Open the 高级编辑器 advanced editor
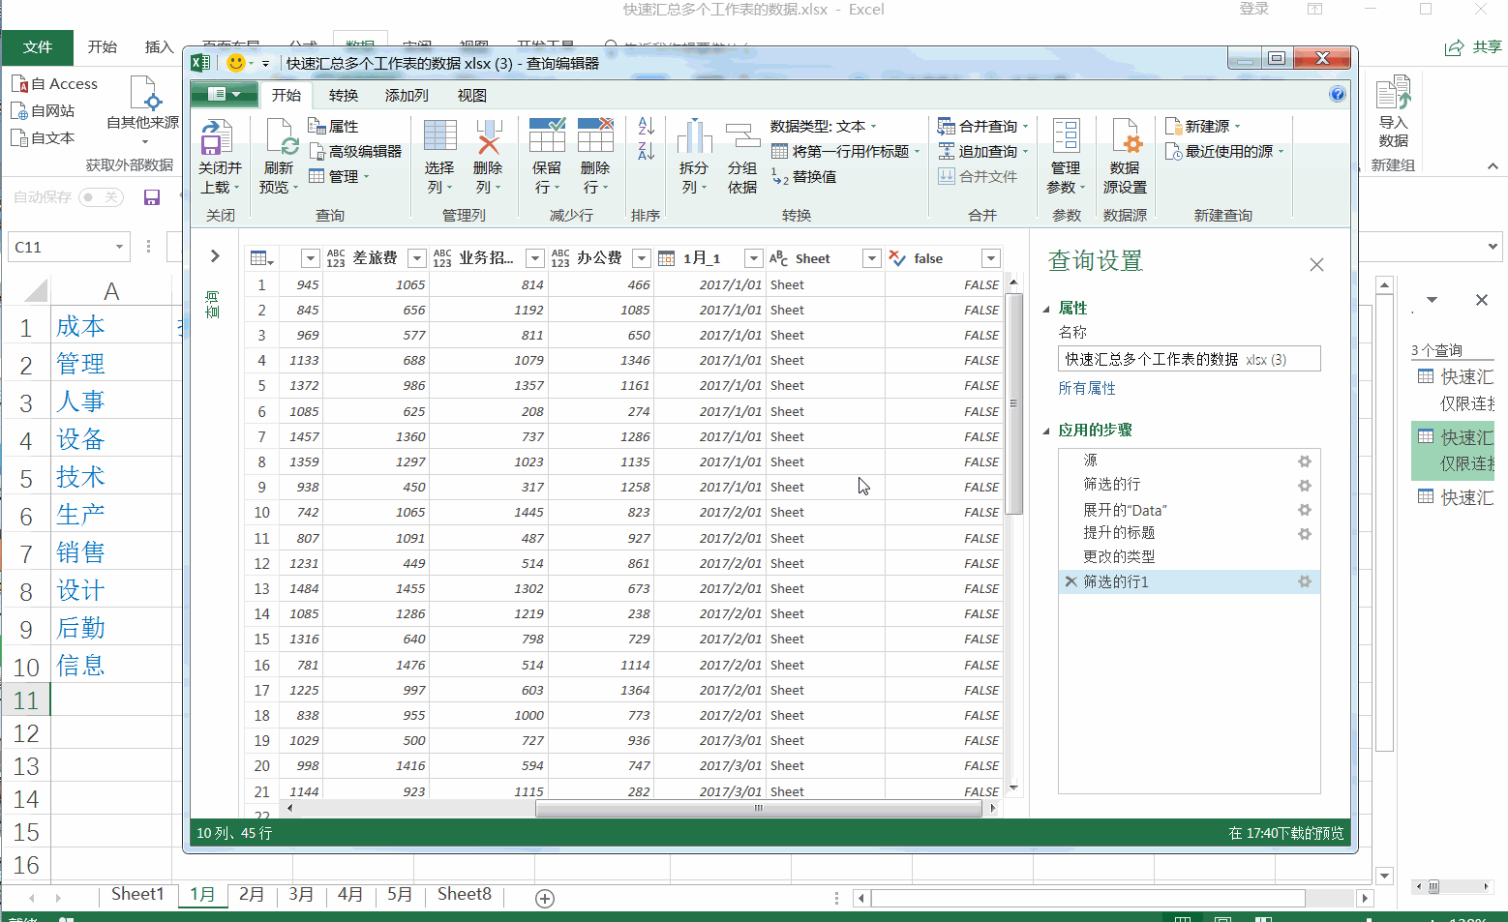 [x=355, y=151]
